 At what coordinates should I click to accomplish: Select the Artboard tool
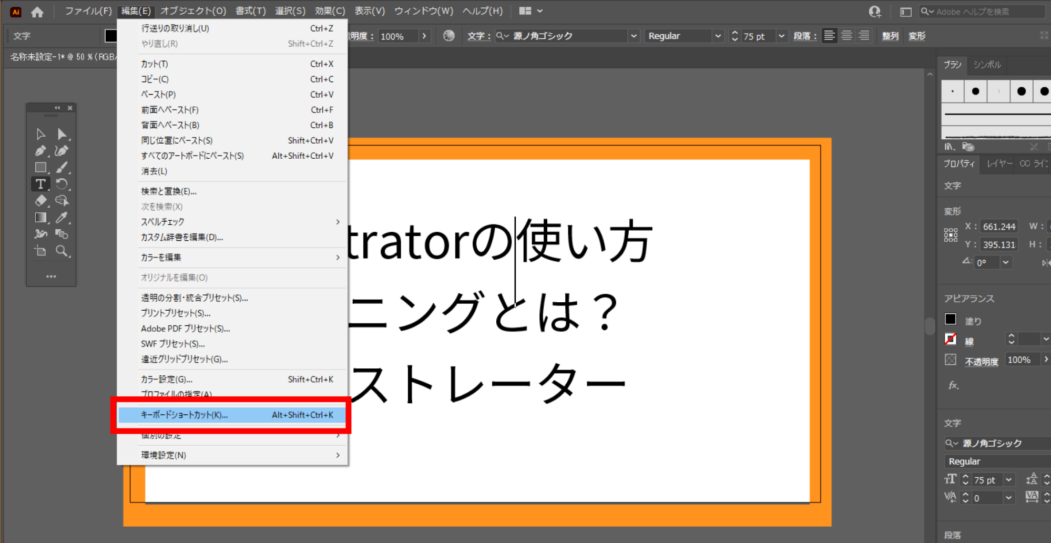click(x=40, y=251)
